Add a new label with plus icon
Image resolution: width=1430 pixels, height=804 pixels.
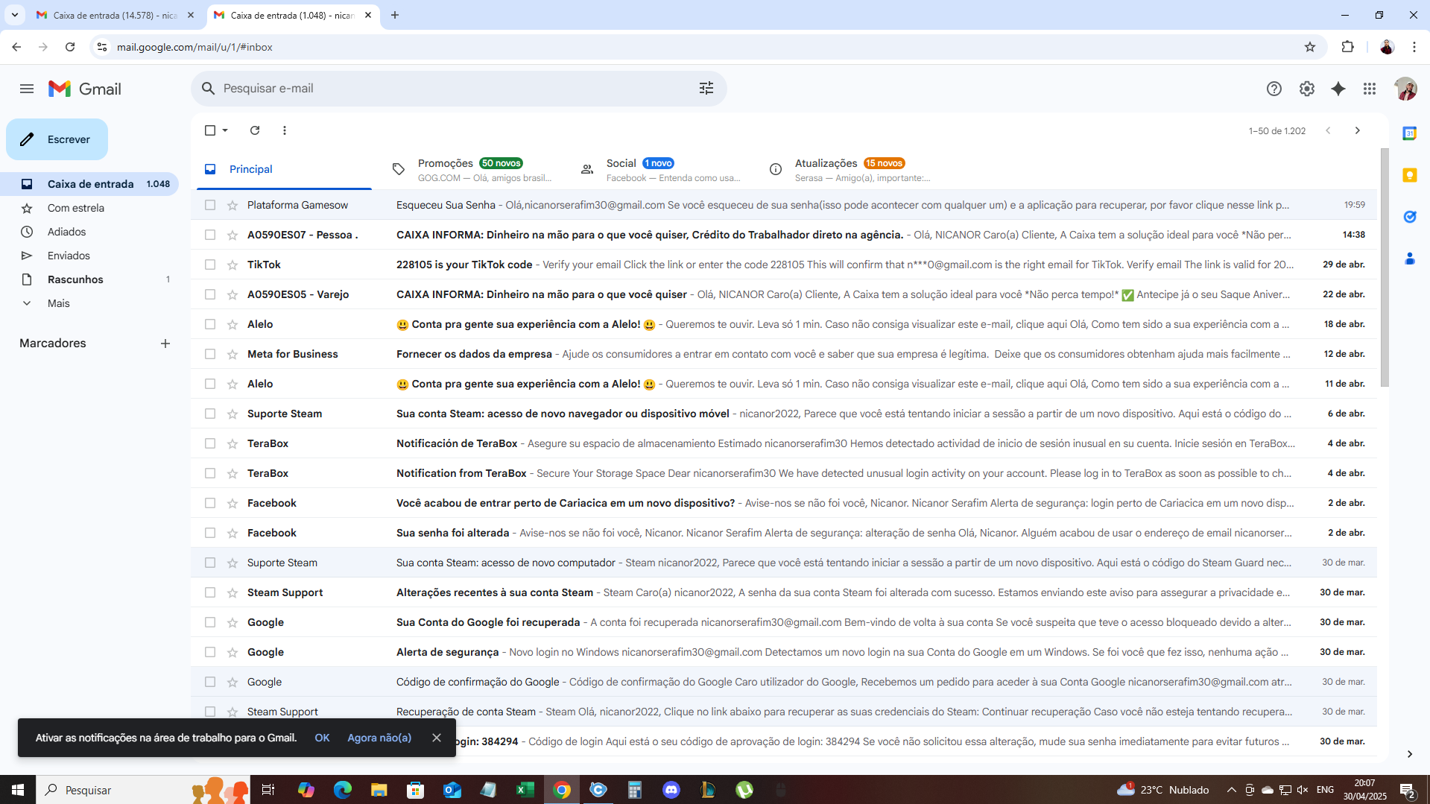pyautogui.click(x=165, y=344)
